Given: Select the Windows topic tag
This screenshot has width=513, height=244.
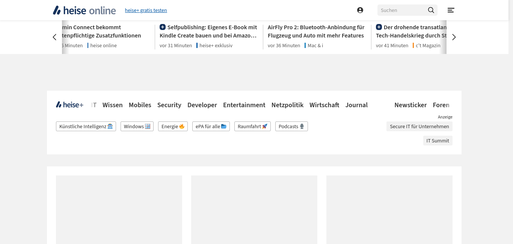Looking at the screenshot, I should (x=137, y=126).
